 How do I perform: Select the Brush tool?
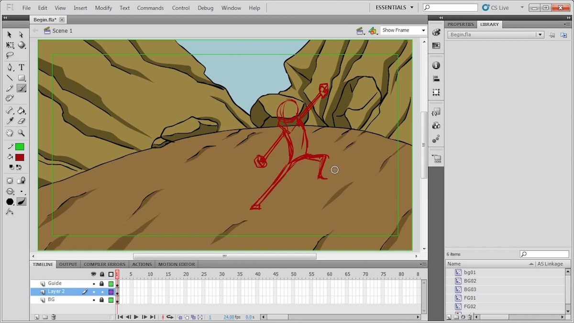pyautogui.click(x=22, y=89)
